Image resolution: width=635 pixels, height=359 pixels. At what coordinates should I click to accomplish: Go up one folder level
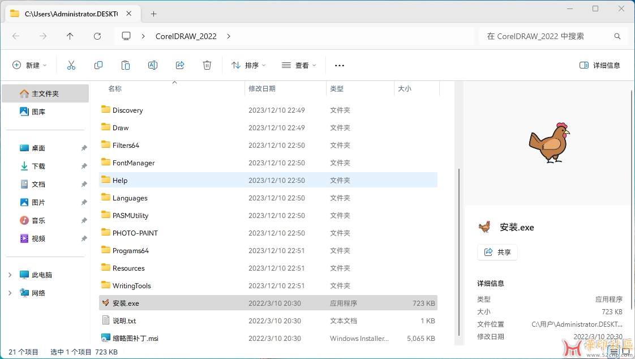pyautogui.click(x=70, y=36)
